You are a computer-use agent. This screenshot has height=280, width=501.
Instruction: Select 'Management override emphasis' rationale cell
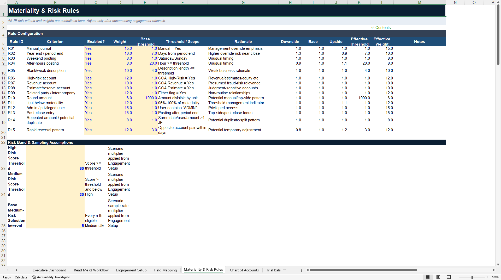[243, 48]
